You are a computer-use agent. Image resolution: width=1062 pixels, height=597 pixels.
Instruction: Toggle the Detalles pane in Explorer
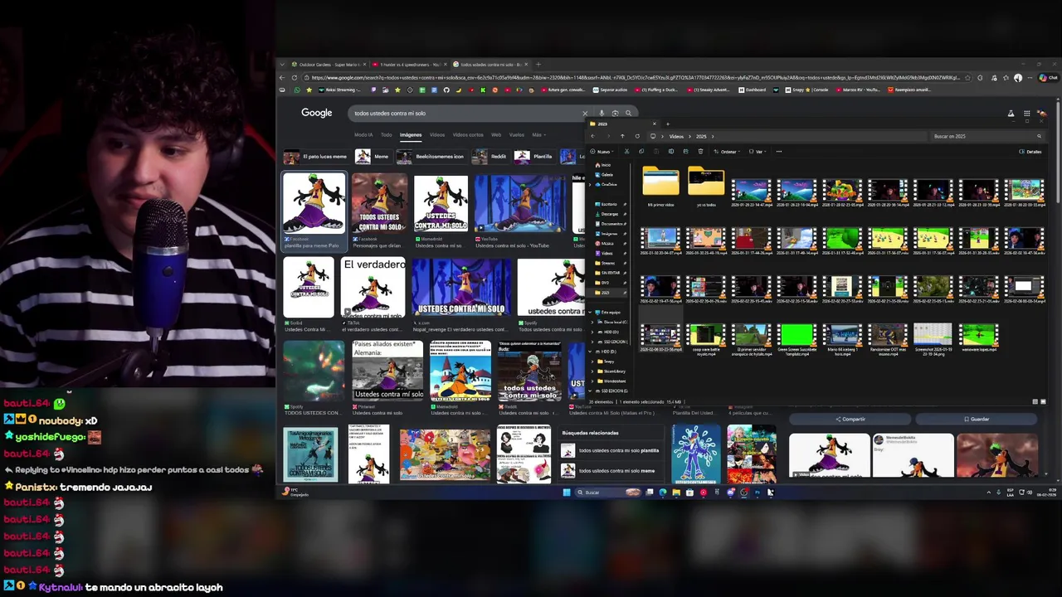[x=1030, y=152]
